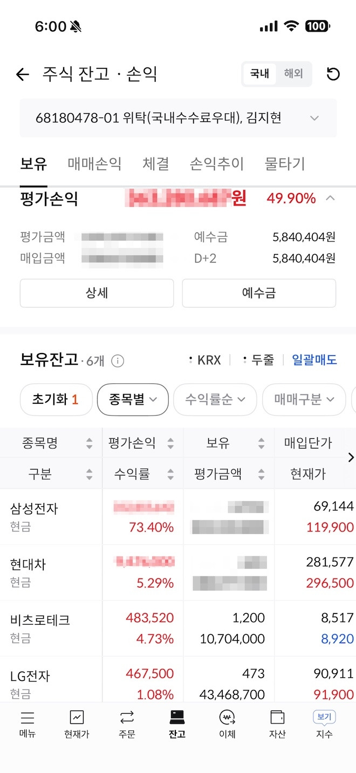Sort by 수익률 using its sort arrows
The width and height of the screenshot is (356, 773).
pos(170,474)
